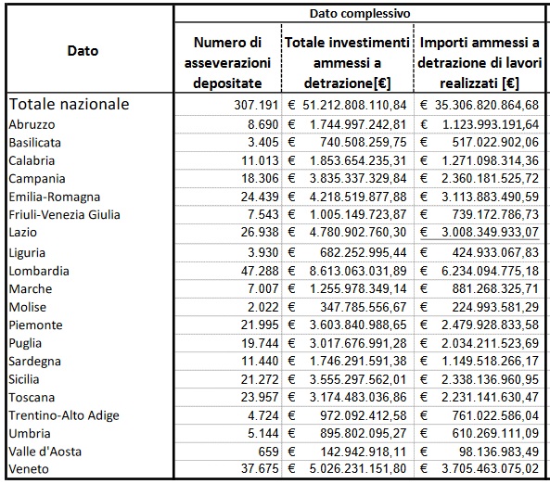Click the Molise row label

pyautogui.click(x=27, y=307)
